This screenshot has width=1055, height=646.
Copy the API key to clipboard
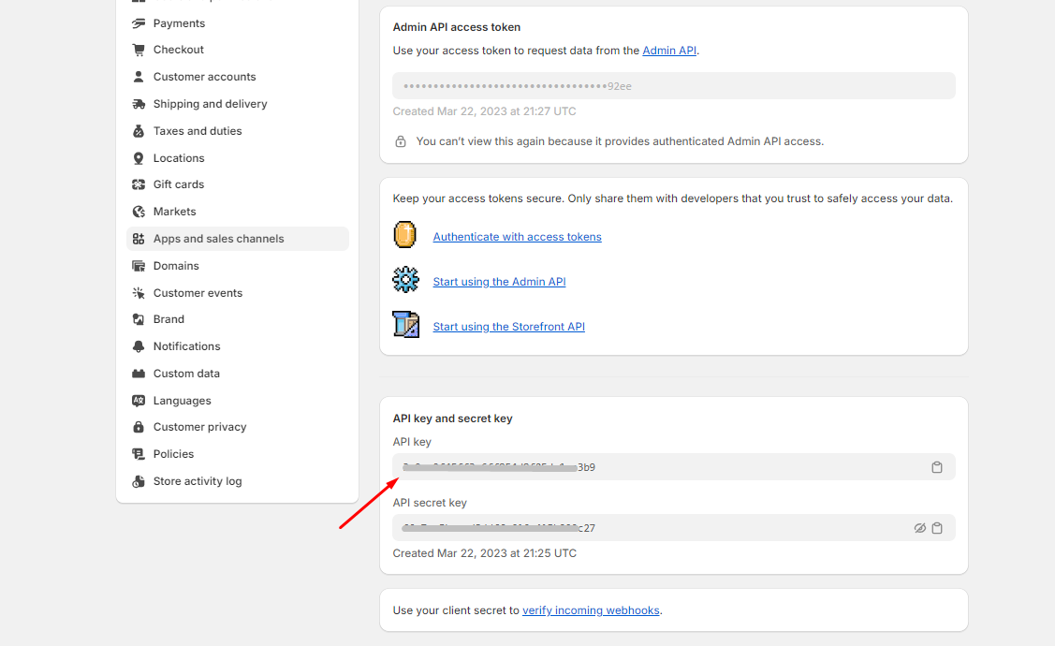(936, 467)
